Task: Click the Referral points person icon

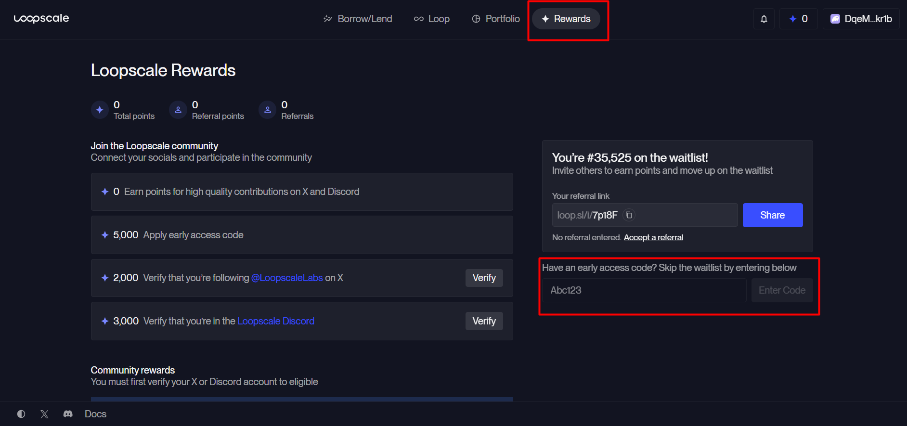Action: tap(178, 110)
